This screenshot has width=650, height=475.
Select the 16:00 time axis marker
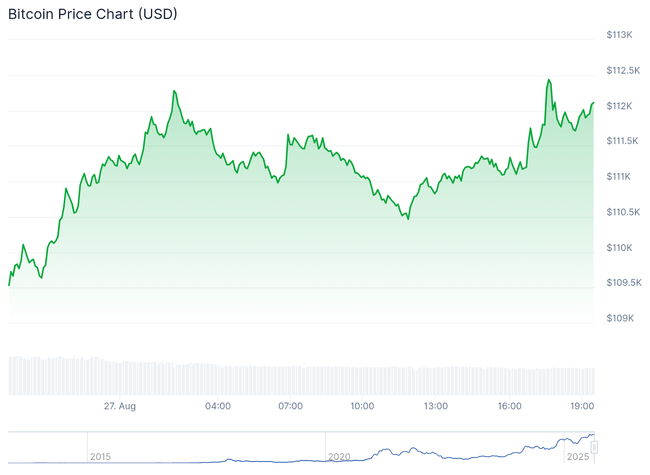[x=509, y=406]
